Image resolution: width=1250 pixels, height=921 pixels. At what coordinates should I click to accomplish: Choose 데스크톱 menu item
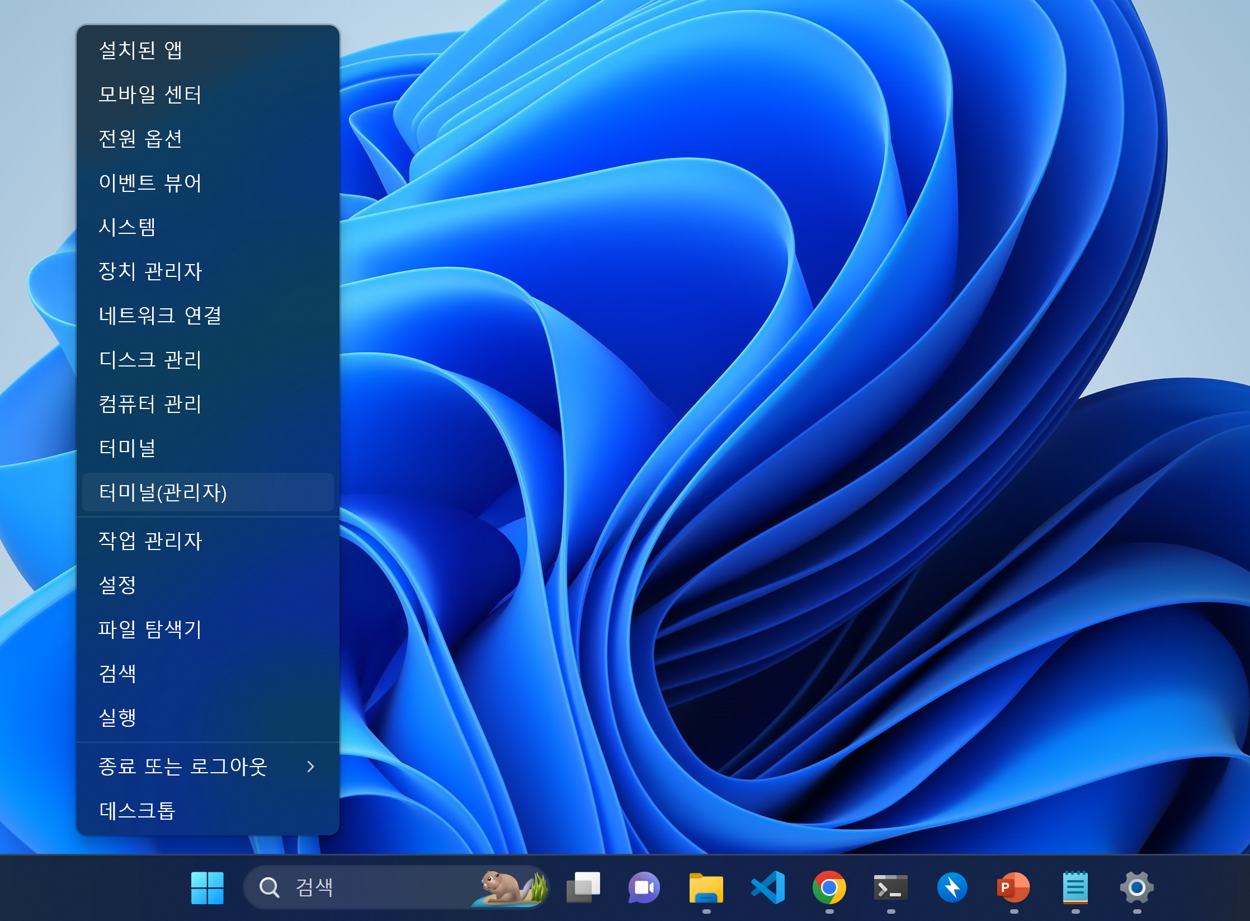[x=208, y=811]
